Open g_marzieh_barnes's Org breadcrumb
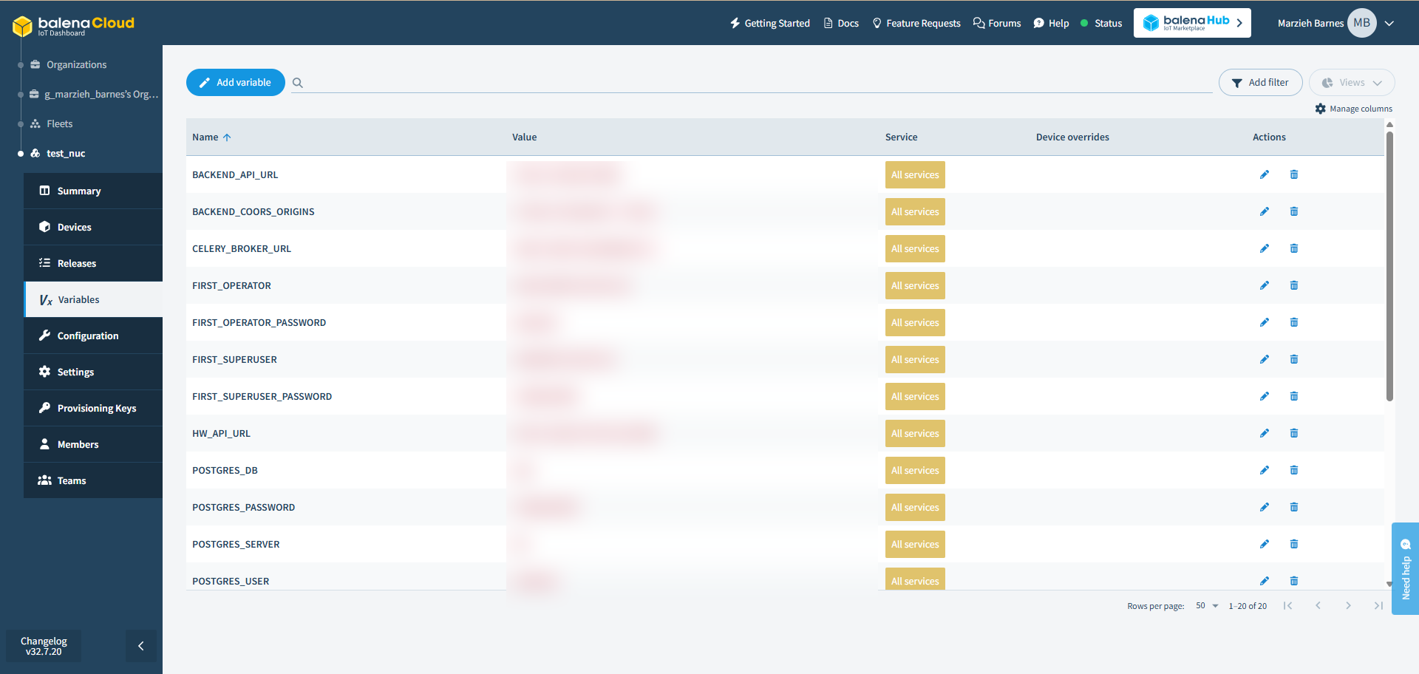The image size is (1419, 674). [x=95, y=95]
